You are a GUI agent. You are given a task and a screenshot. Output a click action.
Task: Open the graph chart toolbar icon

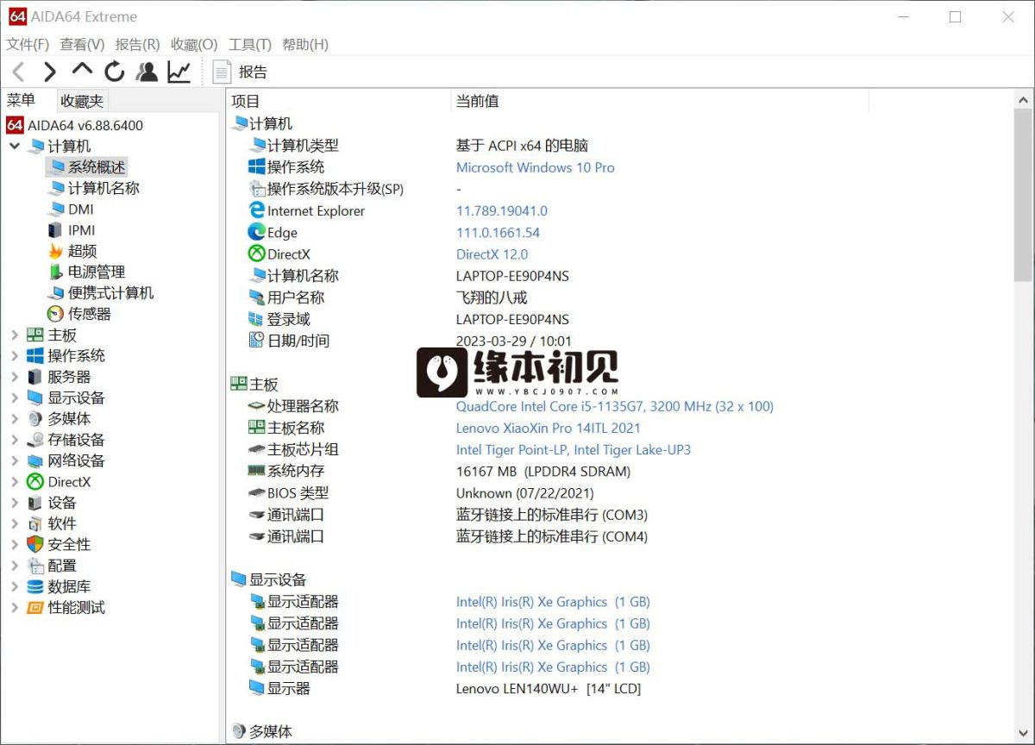179,72
